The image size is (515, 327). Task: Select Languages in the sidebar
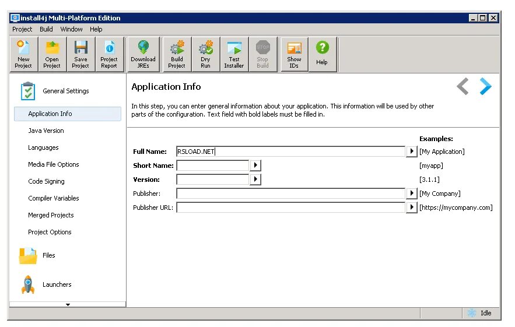(x=43, y=147)
